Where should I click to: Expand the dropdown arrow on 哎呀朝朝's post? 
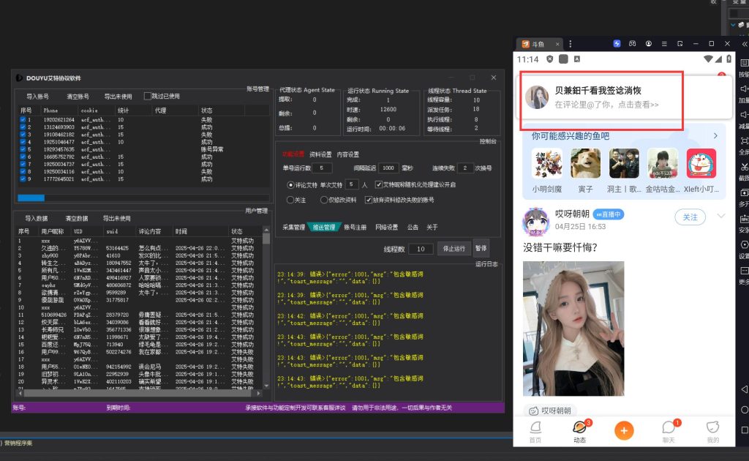(721, 216)
